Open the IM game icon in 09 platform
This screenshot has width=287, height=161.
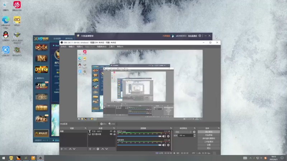(x=41, y=58)
